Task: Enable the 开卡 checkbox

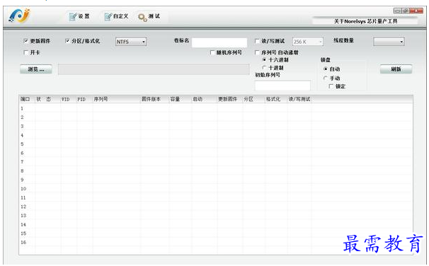Action: [x=26, y=52]
